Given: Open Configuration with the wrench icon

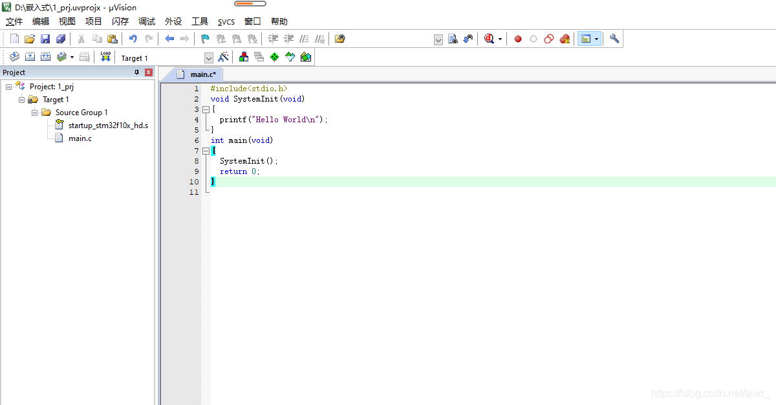Looking at the screenshot, I should click(x=614, y=39).
